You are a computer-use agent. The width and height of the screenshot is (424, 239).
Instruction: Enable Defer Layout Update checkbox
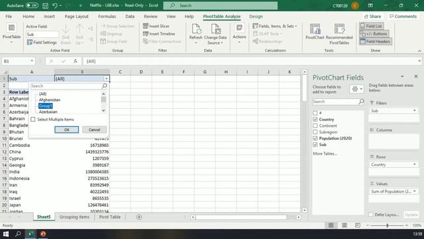(371, 214)
